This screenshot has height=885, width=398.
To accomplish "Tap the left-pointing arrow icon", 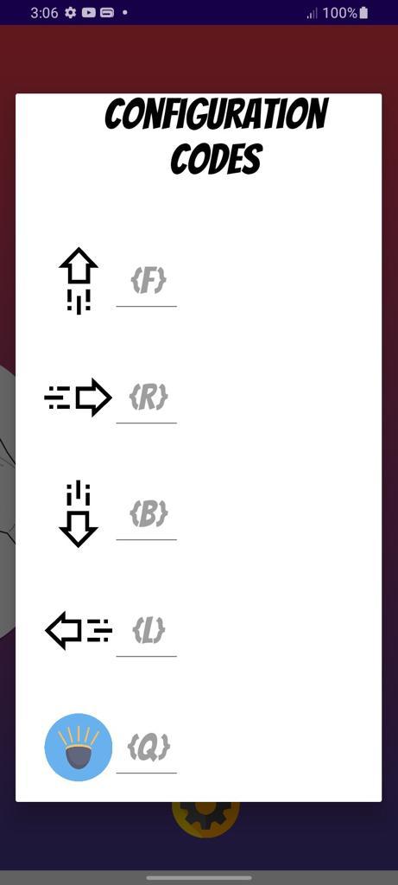I will (79, 630).
